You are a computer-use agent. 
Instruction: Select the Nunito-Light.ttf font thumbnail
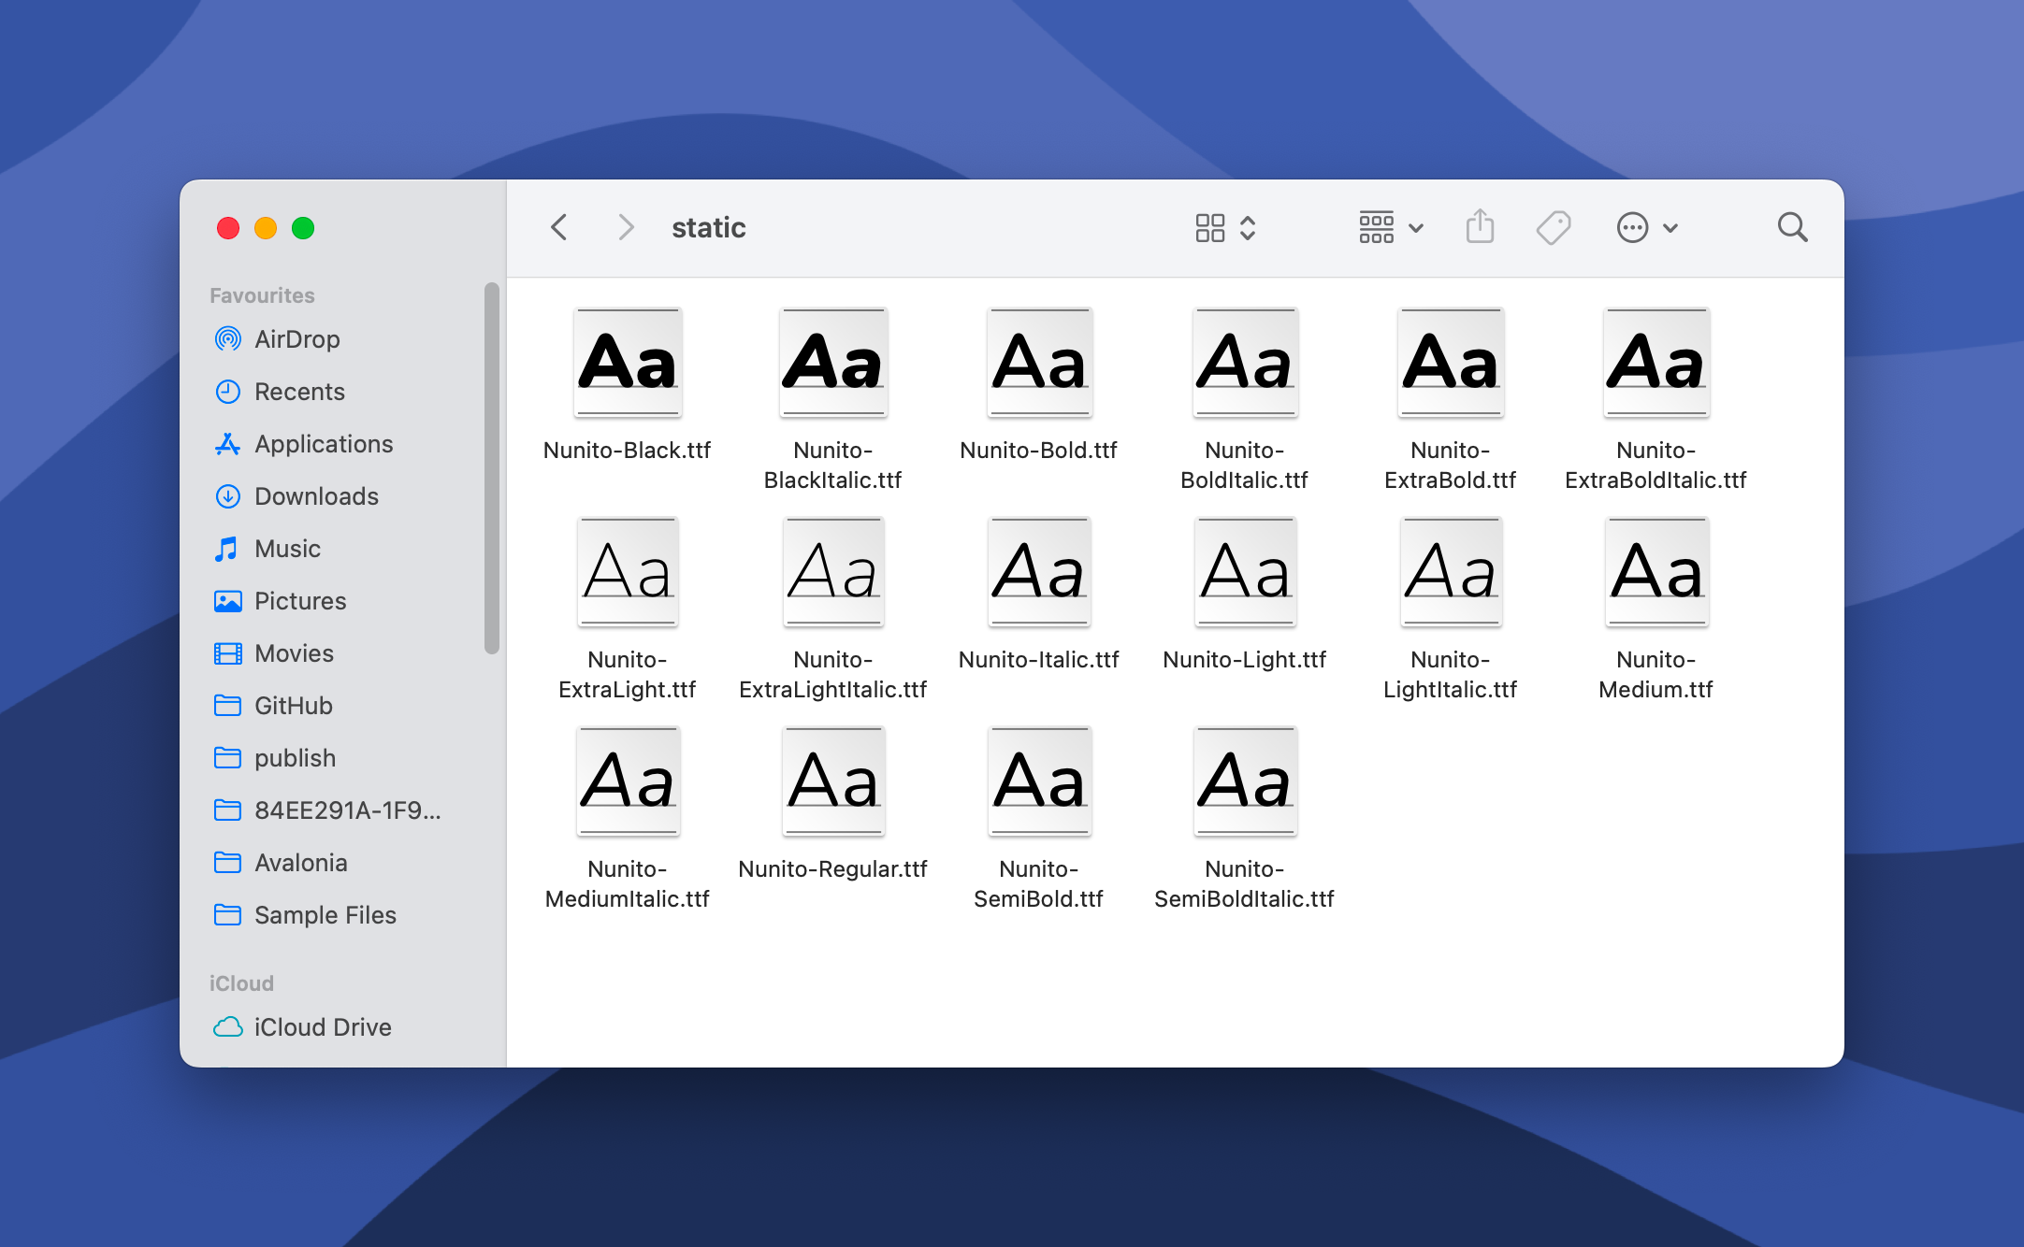point(1245,571)
